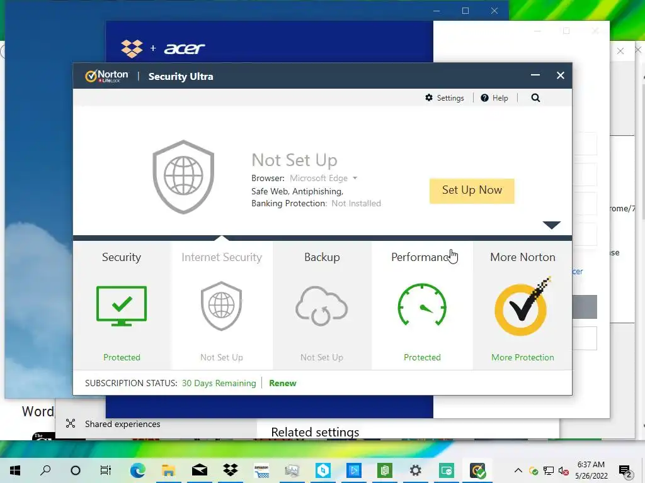This screenshot has height=483, width=645.
Task: Click the Backup cloud icon
Action: pos(322,306)
